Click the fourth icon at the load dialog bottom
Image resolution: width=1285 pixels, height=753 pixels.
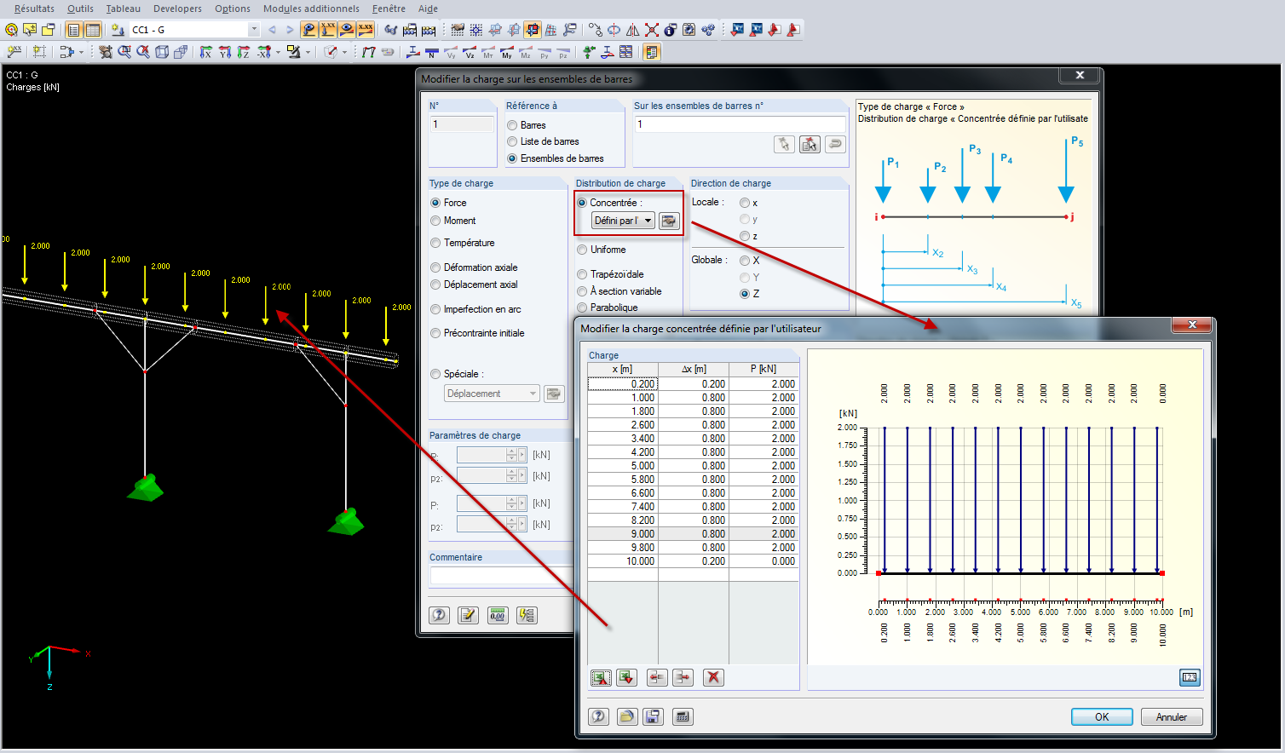click(x=527, y=615)
